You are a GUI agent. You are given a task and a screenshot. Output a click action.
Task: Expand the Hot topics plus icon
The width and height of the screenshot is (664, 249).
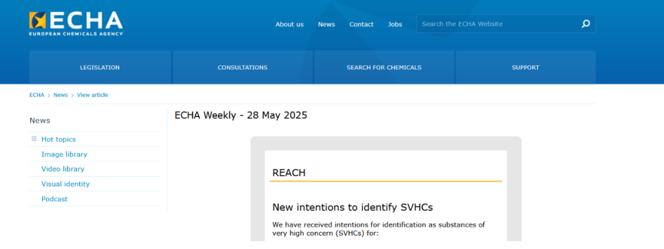[34, 139]
